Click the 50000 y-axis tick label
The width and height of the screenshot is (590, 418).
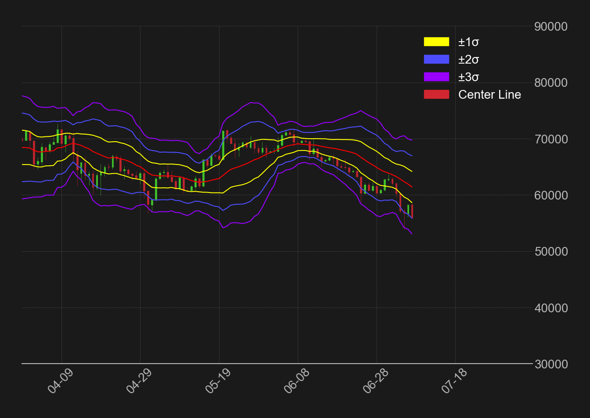tap(551, 252)
